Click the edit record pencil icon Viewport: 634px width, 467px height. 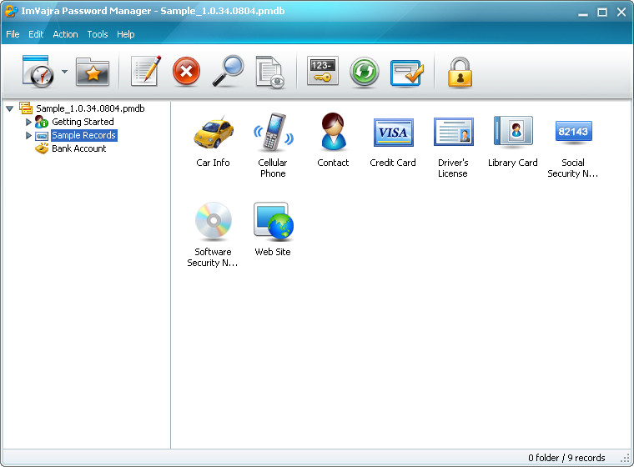(x=146, y=71)
